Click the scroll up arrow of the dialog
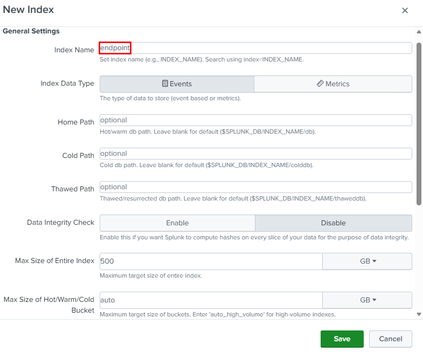Viewport: 423px width, 352px height. click(419, 32)
